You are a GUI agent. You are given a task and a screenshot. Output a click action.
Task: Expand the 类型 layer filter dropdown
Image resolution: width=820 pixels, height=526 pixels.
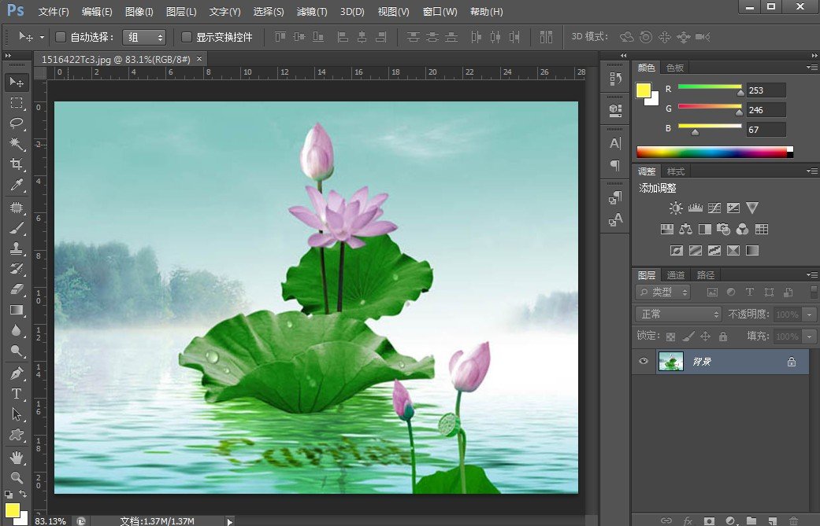pyautogui.click(x=662, y=292)
